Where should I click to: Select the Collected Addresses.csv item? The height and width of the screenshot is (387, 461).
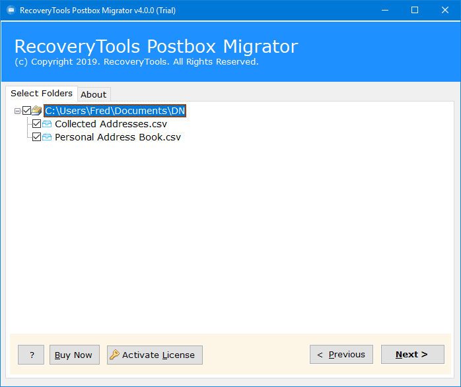(x=111, y=124)
